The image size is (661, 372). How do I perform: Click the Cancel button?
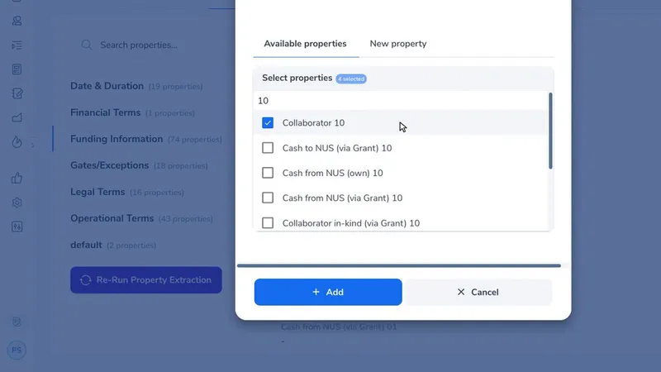478,292
